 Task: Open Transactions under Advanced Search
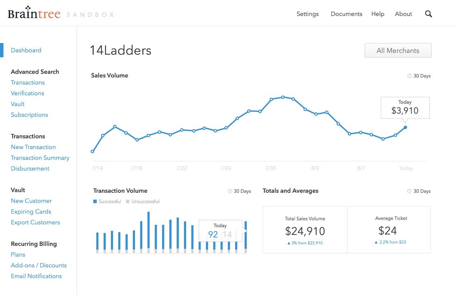[28, 82]
